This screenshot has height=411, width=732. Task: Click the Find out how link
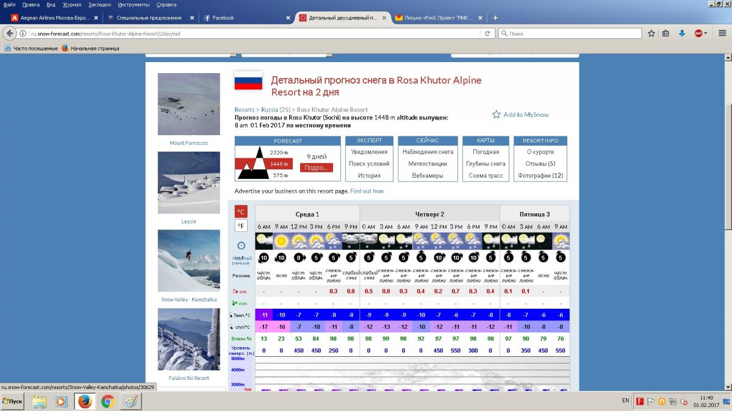pos(367,191)
